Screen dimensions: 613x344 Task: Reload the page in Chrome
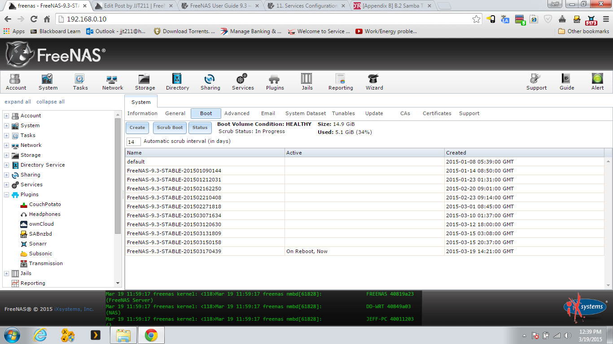(34, 19)
